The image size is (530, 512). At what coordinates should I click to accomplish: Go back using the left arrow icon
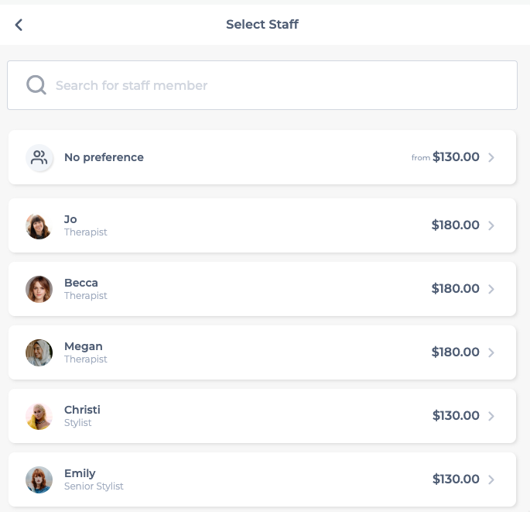[19, 25]
